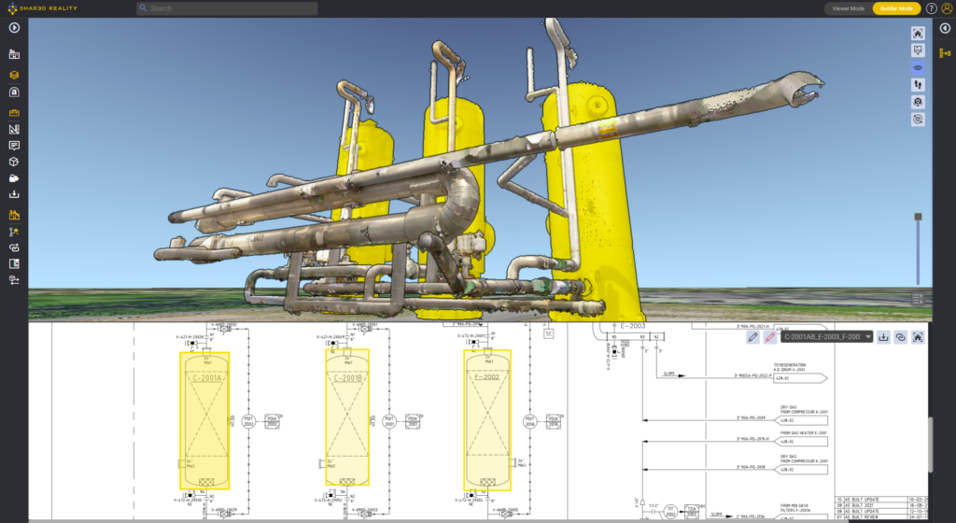Click the Shar3d Reality logo
Screen dimensions: 956x523
click(x=42, y=8)
